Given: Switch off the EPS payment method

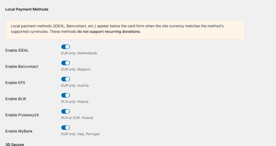Looking at the screenshot, I should (66, 79).
